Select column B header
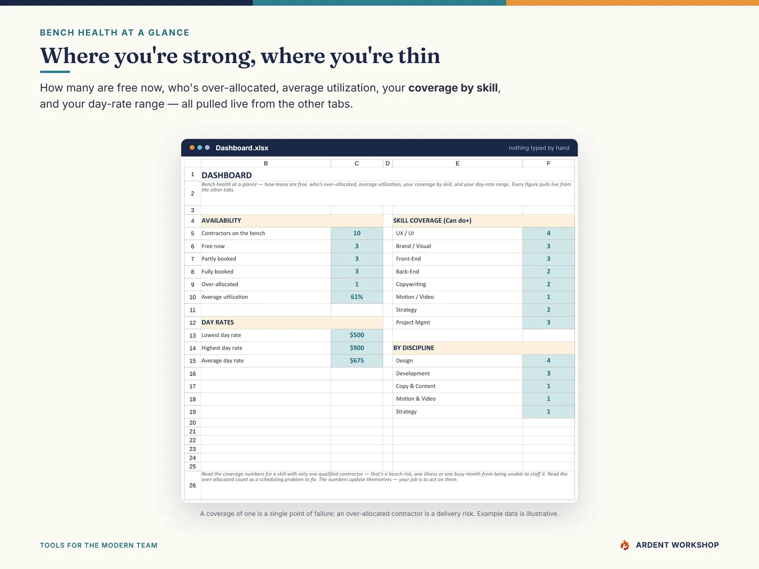 [x=266, y=163]
